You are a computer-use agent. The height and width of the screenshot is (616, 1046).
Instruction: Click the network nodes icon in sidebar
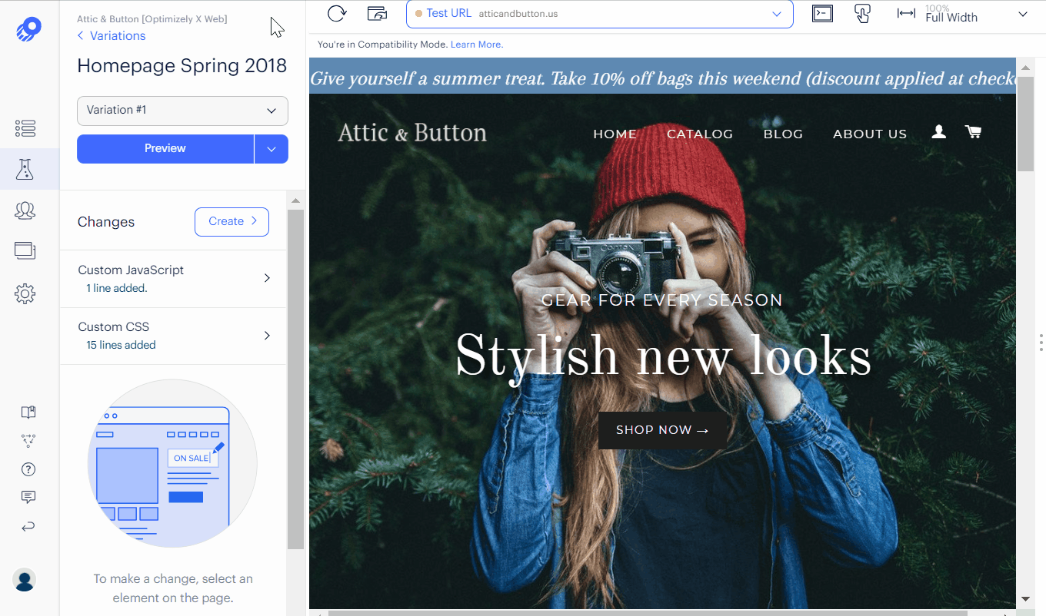(x=28, y=441)
